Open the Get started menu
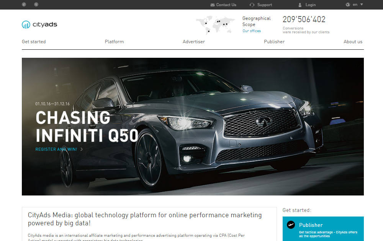The image size is (383, 241). [34, 42]
